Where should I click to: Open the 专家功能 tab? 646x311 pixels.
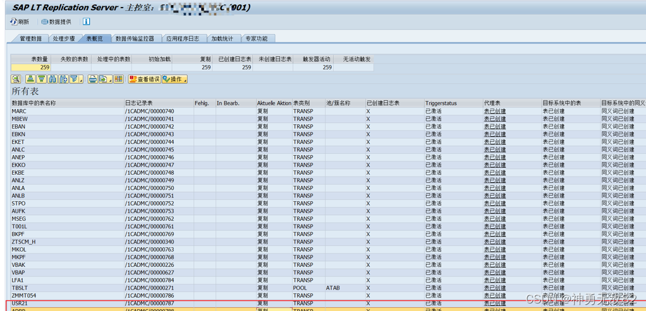256,38
